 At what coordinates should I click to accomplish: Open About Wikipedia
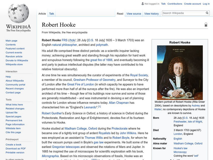(x=15, y=81)
